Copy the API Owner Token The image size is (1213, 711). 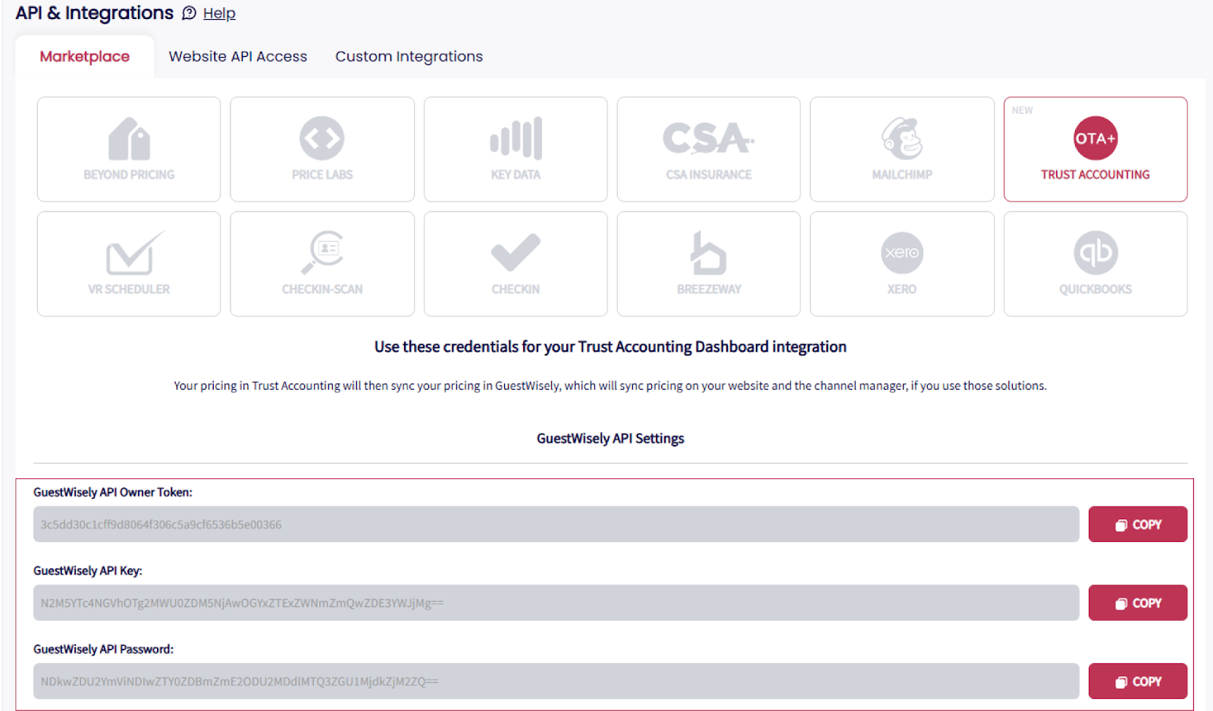(x=1138, y=525)
